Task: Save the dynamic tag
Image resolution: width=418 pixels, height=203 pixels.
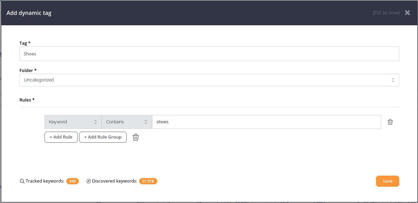Action: (387, 181)
